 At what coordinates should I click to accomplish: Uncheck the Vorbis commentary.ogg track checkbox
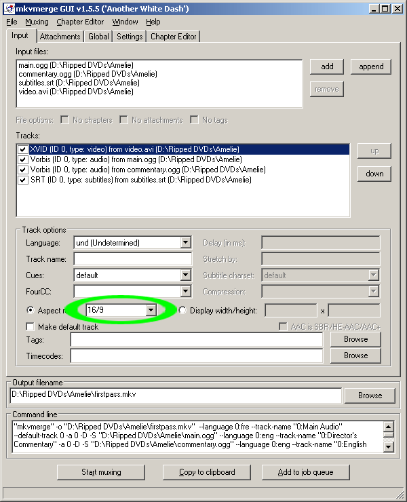(22, 170)
